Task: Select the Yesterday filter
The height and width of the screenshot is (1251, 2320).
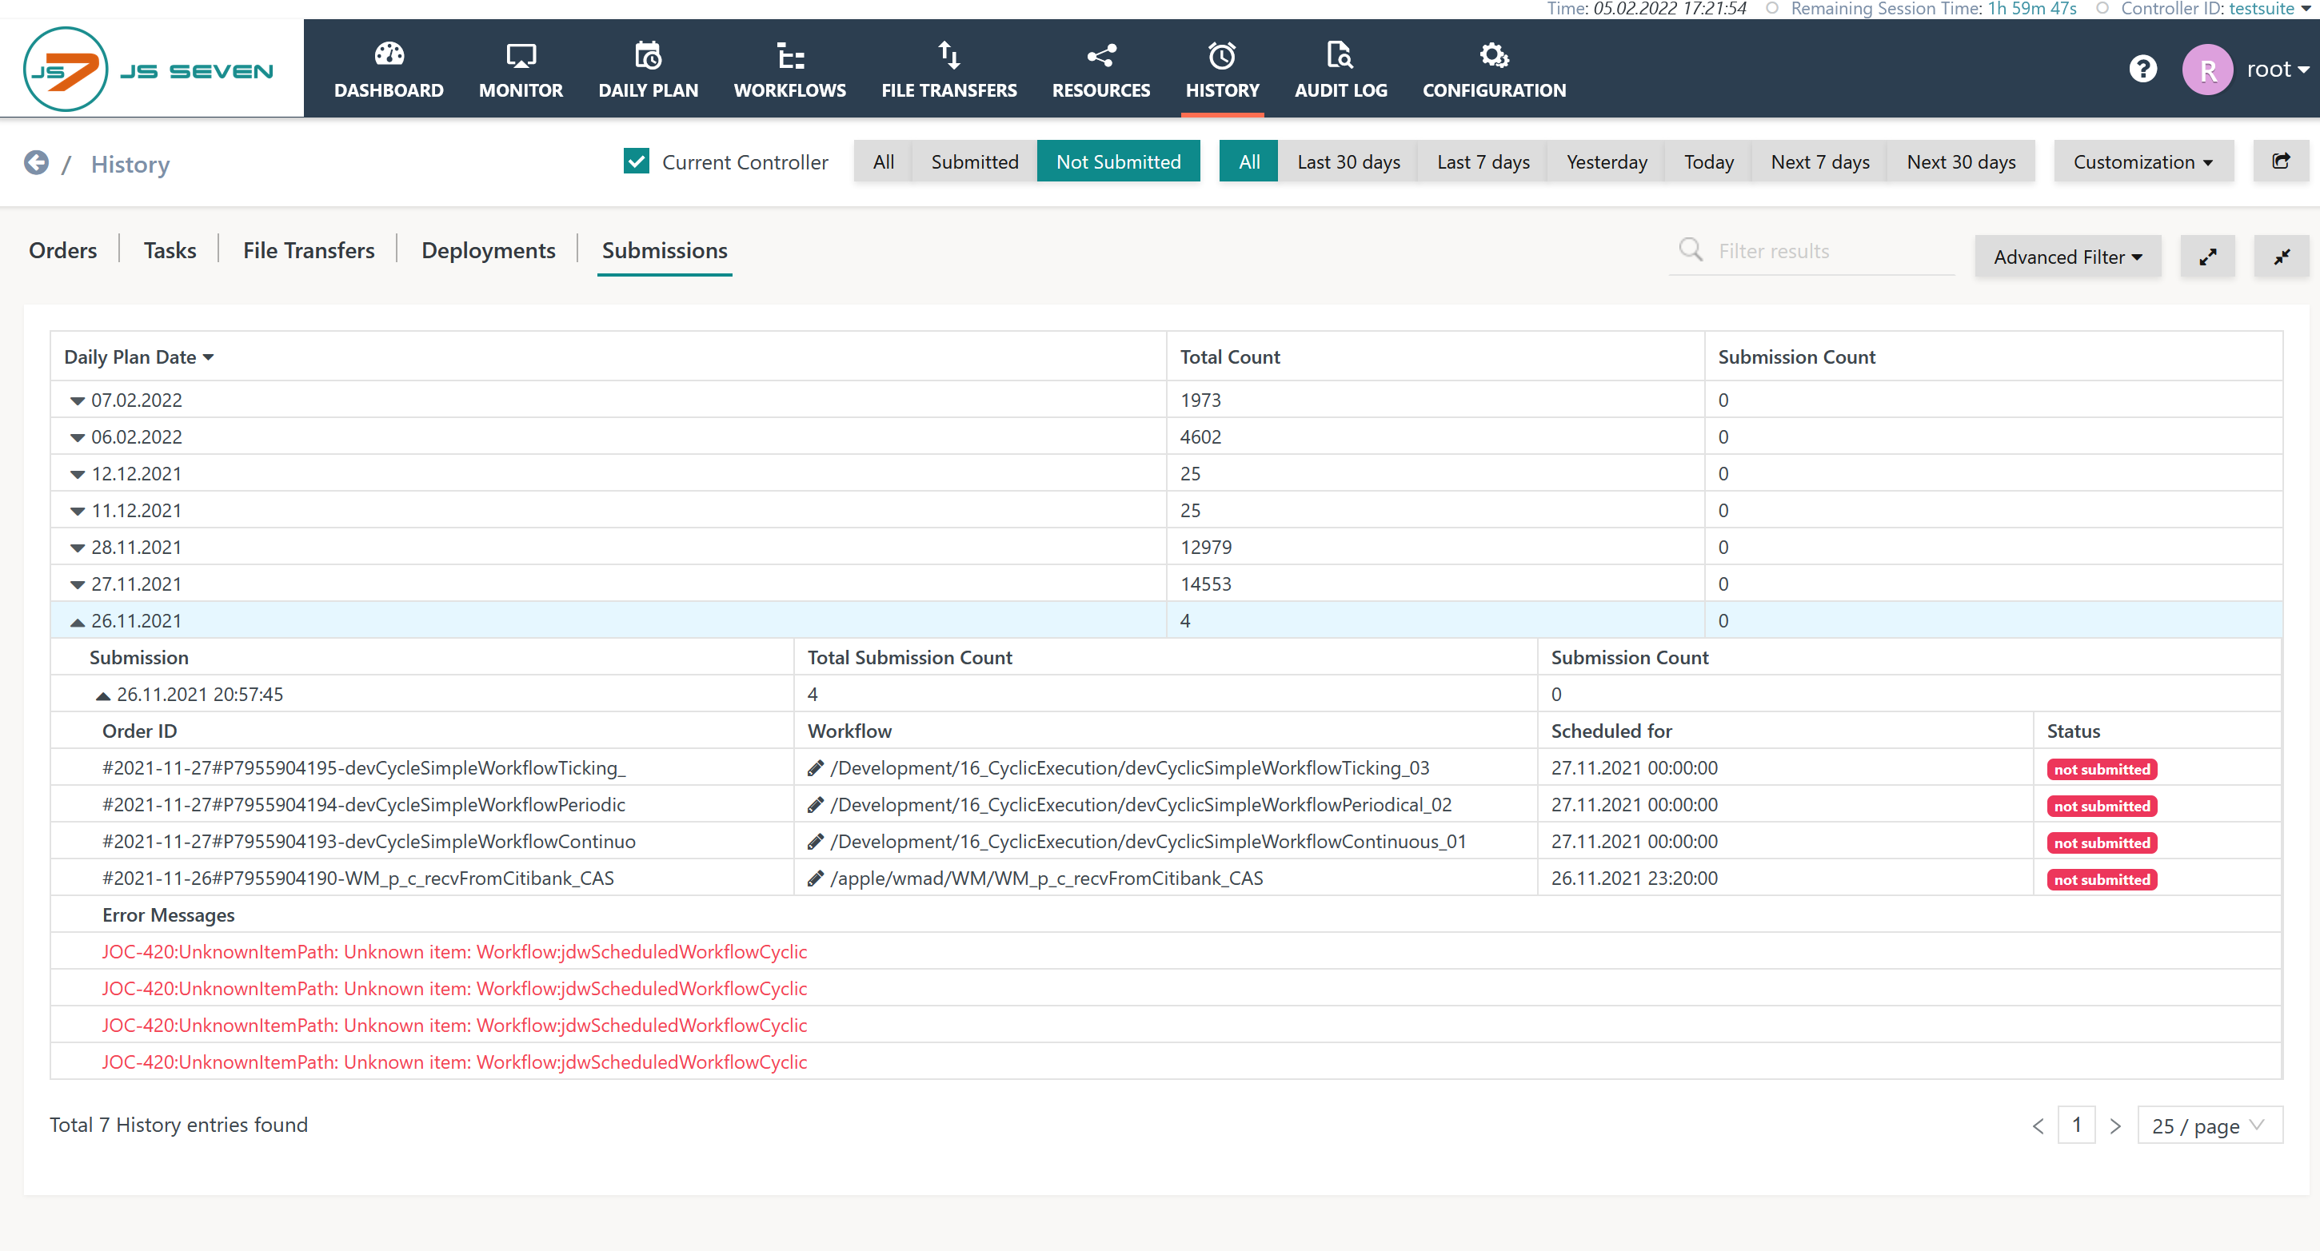Action: (x=1607, y=162)
